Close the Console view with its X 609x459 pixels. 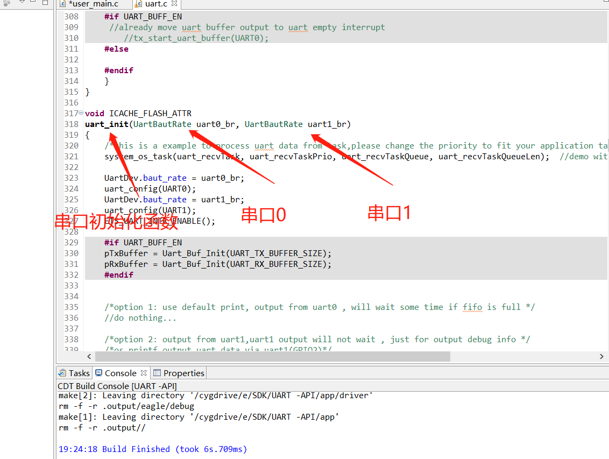(x=144, y=373)
